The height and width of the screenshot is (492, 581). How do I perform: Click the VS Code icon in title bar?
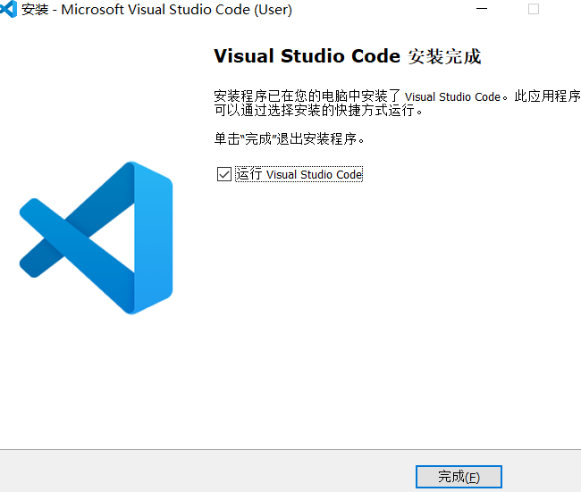tap(9, 9)
